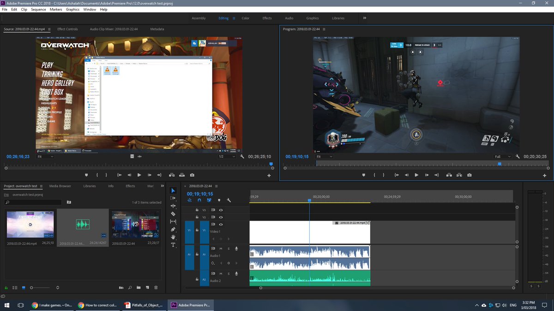554x311 pixels.
Task: Select the Razor tool in the tools panel
Action: [x=173, y=214]
